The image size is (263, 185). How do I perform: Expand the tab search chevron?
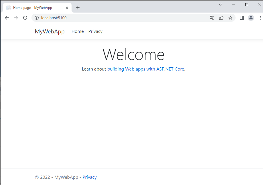pos(220,5)
